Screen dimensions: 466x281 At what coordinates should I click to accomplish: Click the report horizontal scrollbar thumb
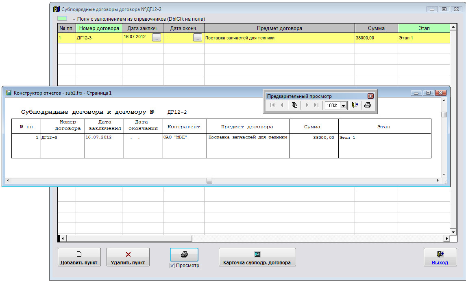[x=209, y=181]
